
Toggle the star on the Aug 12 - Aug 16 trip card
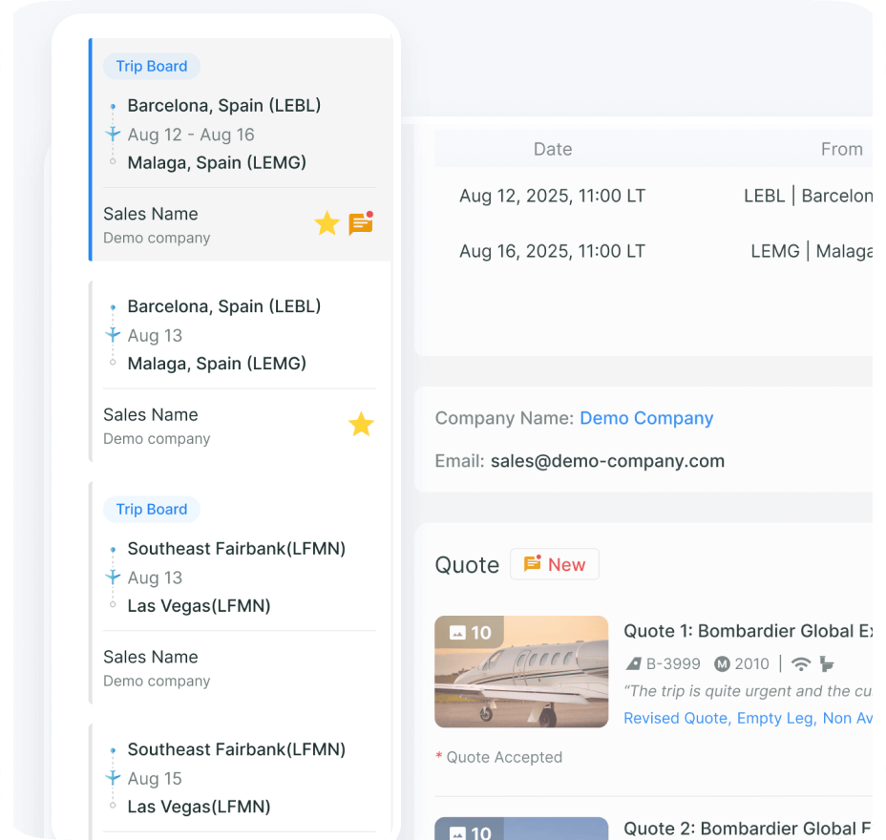(x=327, y=223)
